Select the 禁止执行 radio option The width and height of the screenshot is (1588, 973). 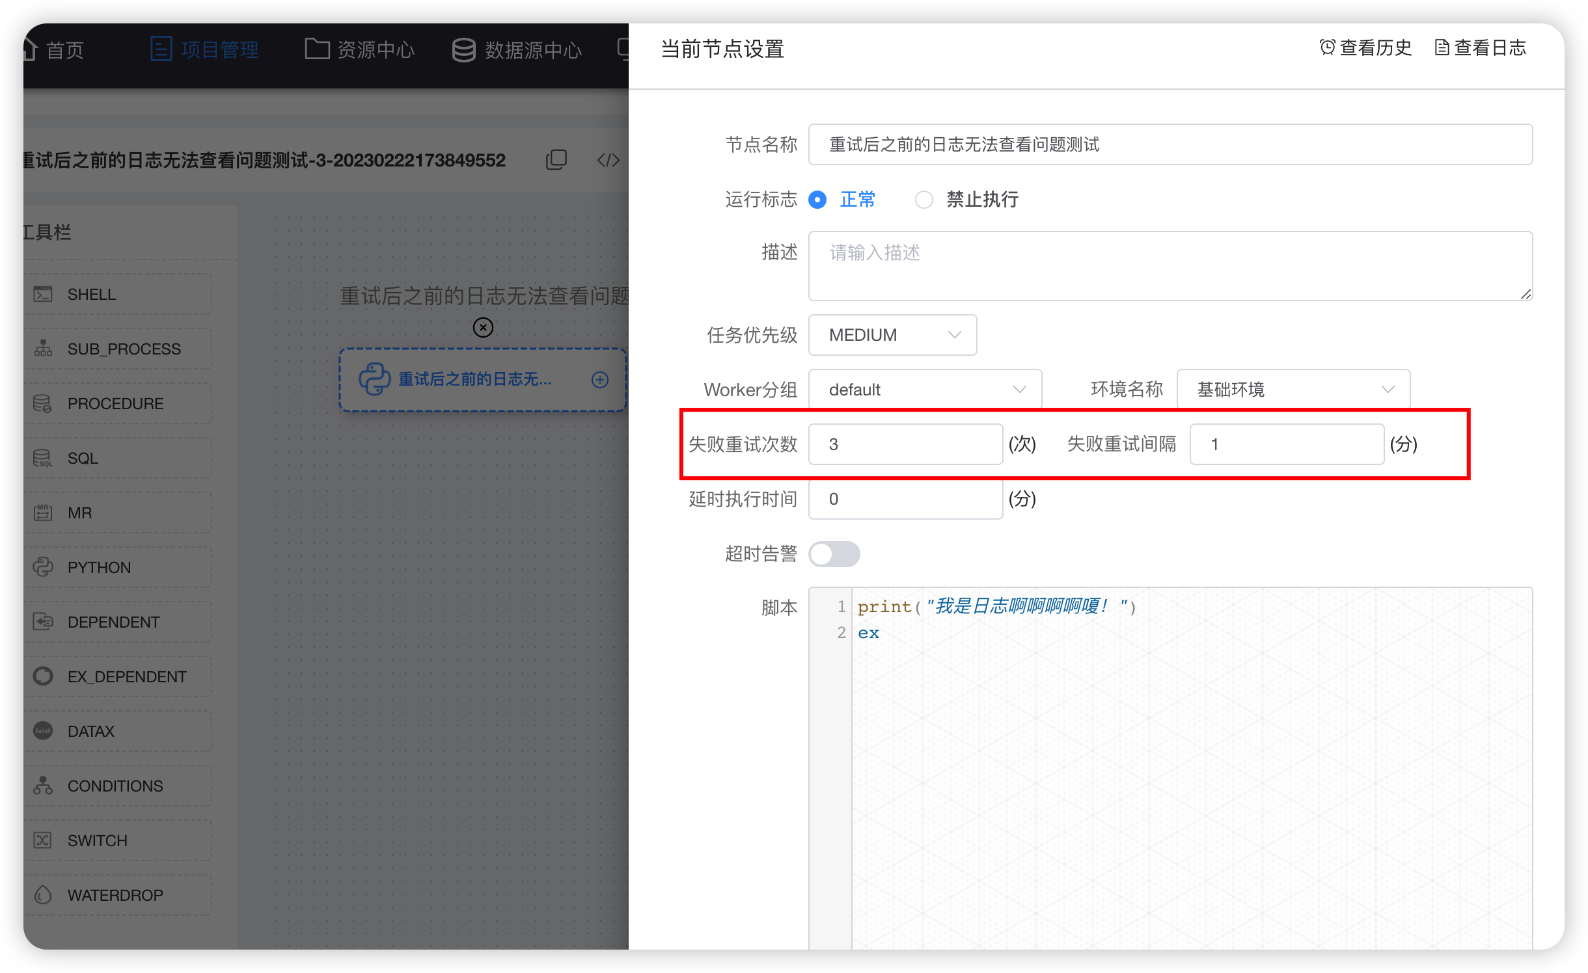pyautogui.click(x=924, y=199)
